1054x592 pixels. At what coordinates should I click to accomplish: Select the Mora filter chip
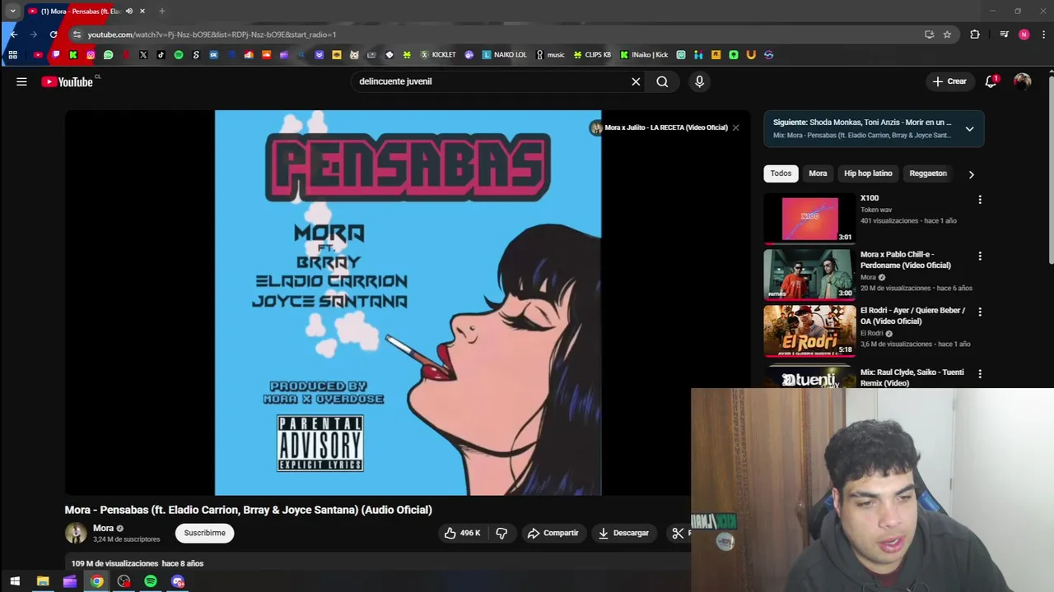818,173
